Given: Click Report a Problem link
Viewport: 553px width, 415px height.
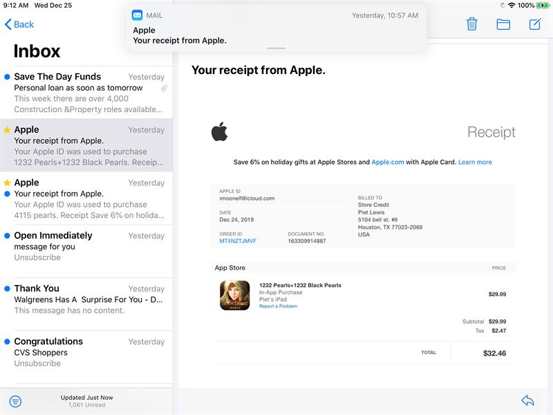Looking at the screenshot, I should 278,306.
